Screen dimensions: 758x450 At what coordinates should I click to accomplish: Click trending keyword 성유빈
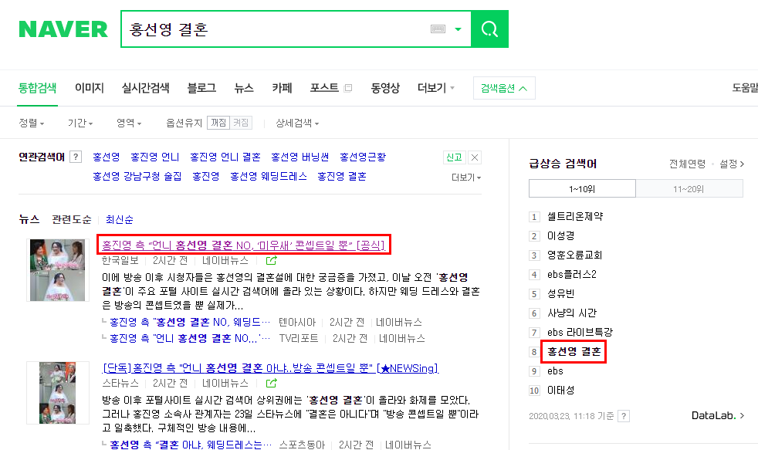pyautogui.click(x=560, y=294)
